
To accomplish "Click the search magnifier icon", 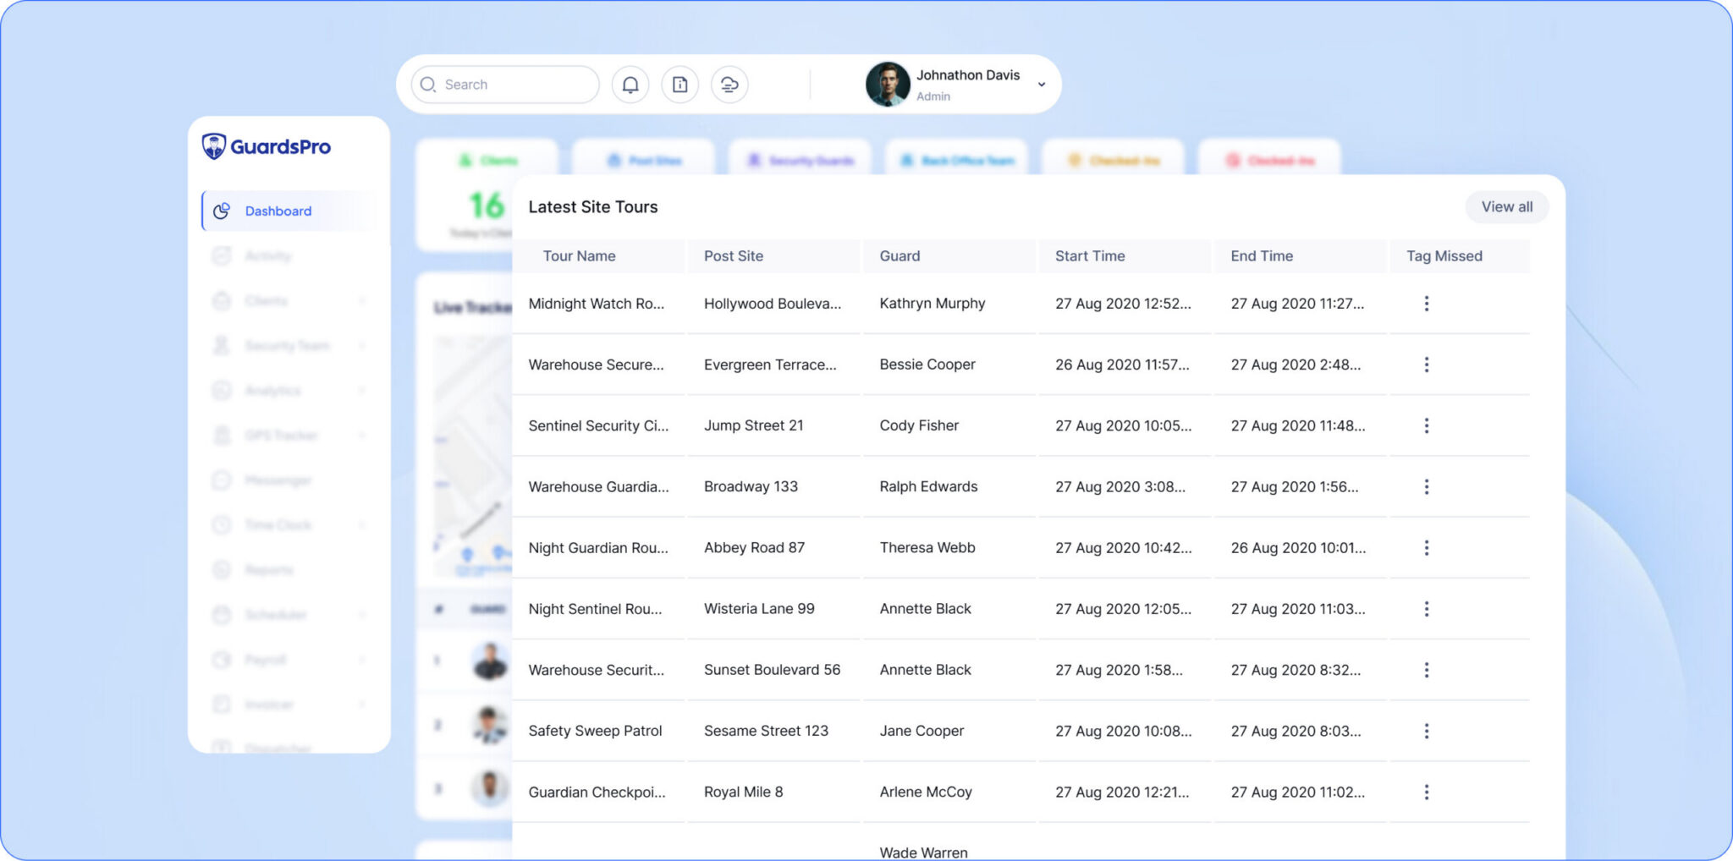I will click(x=428, y=85).
